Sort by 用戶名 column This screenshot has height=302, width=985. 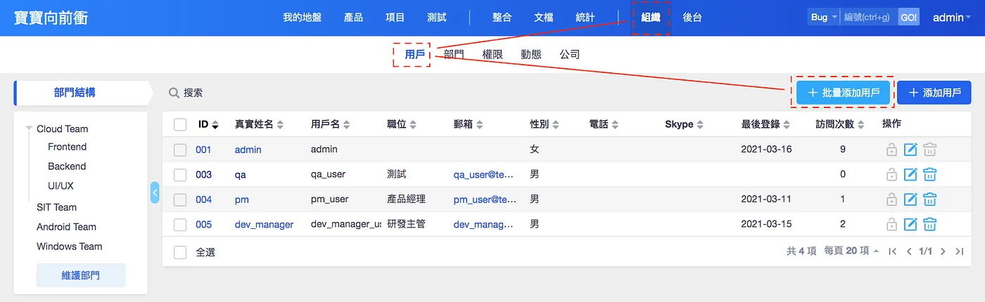(x=331, y=124)
